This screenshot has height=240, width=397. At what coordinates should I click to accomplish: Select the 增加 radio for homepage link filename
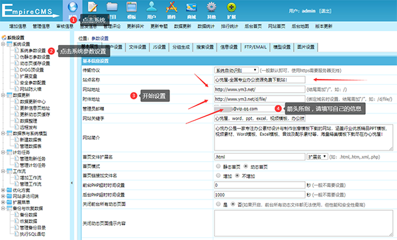pyautogui.click(x=218, y=176)
